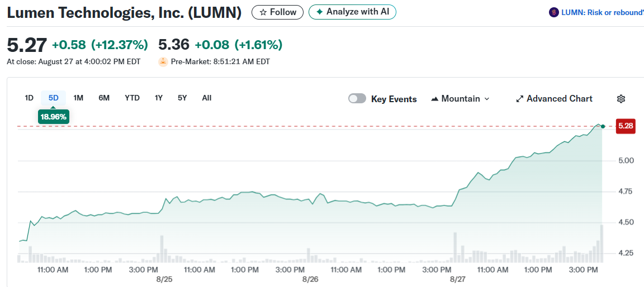644x287 pixels.
Task: Click the star icon in Follow button
Action: tap(263, 12)
